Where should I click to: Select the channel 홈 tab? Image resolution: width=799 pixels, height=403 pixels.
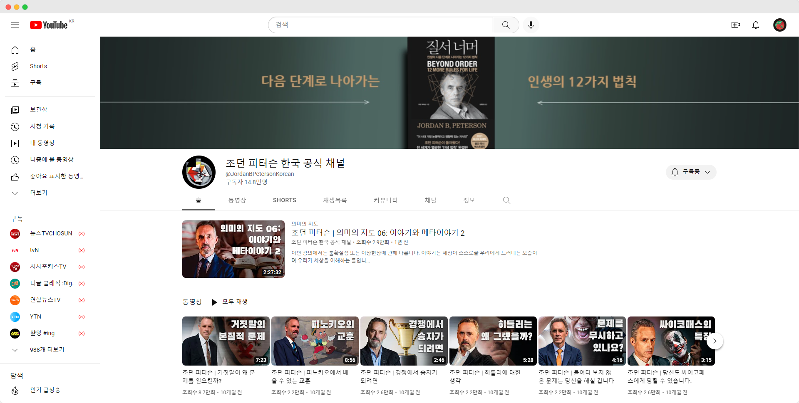(x=199, y=200)
